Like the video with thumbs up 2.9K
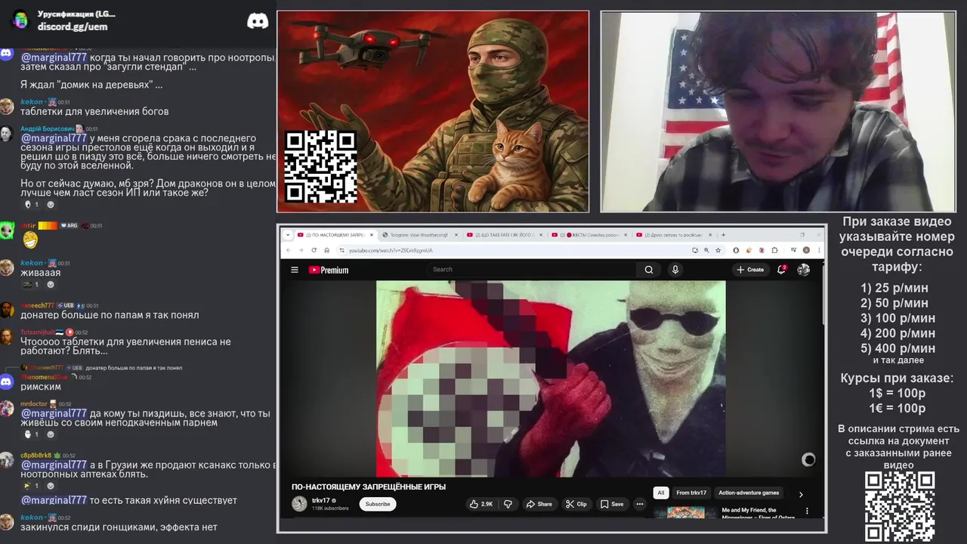This screenshot has width=967, height=544. coord(481,504)
